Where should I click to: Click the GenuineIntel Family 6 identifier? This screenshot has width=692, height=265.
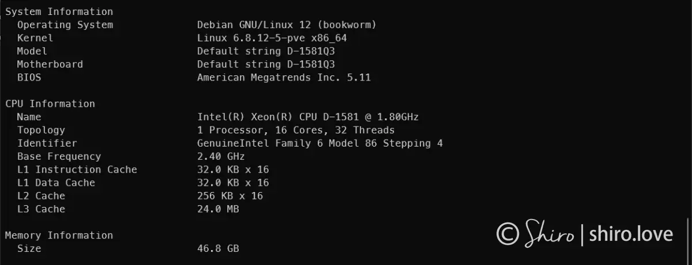tap(319, 143)
